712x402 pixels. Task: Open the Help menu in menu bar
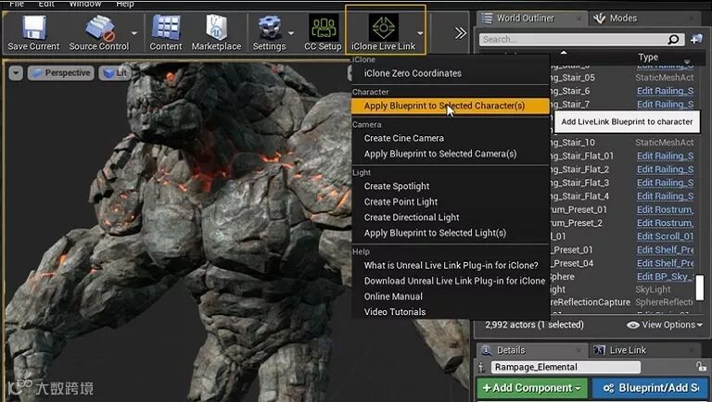pos(124,4)
